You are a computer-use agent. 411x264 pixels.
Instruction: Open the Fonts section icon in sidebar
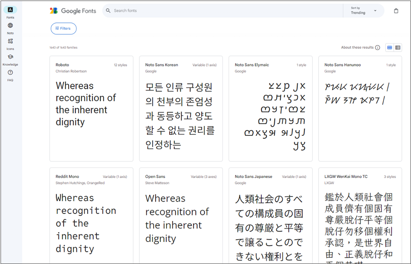(x=10, y=10)
